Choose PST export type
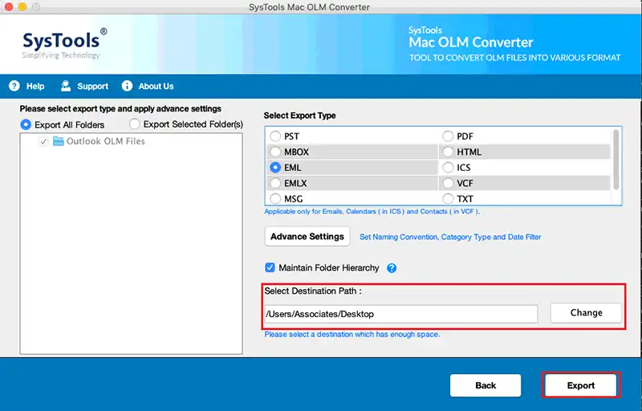Image resolution: width=642 pixels, height=411 pixels. tap(275, 136)
